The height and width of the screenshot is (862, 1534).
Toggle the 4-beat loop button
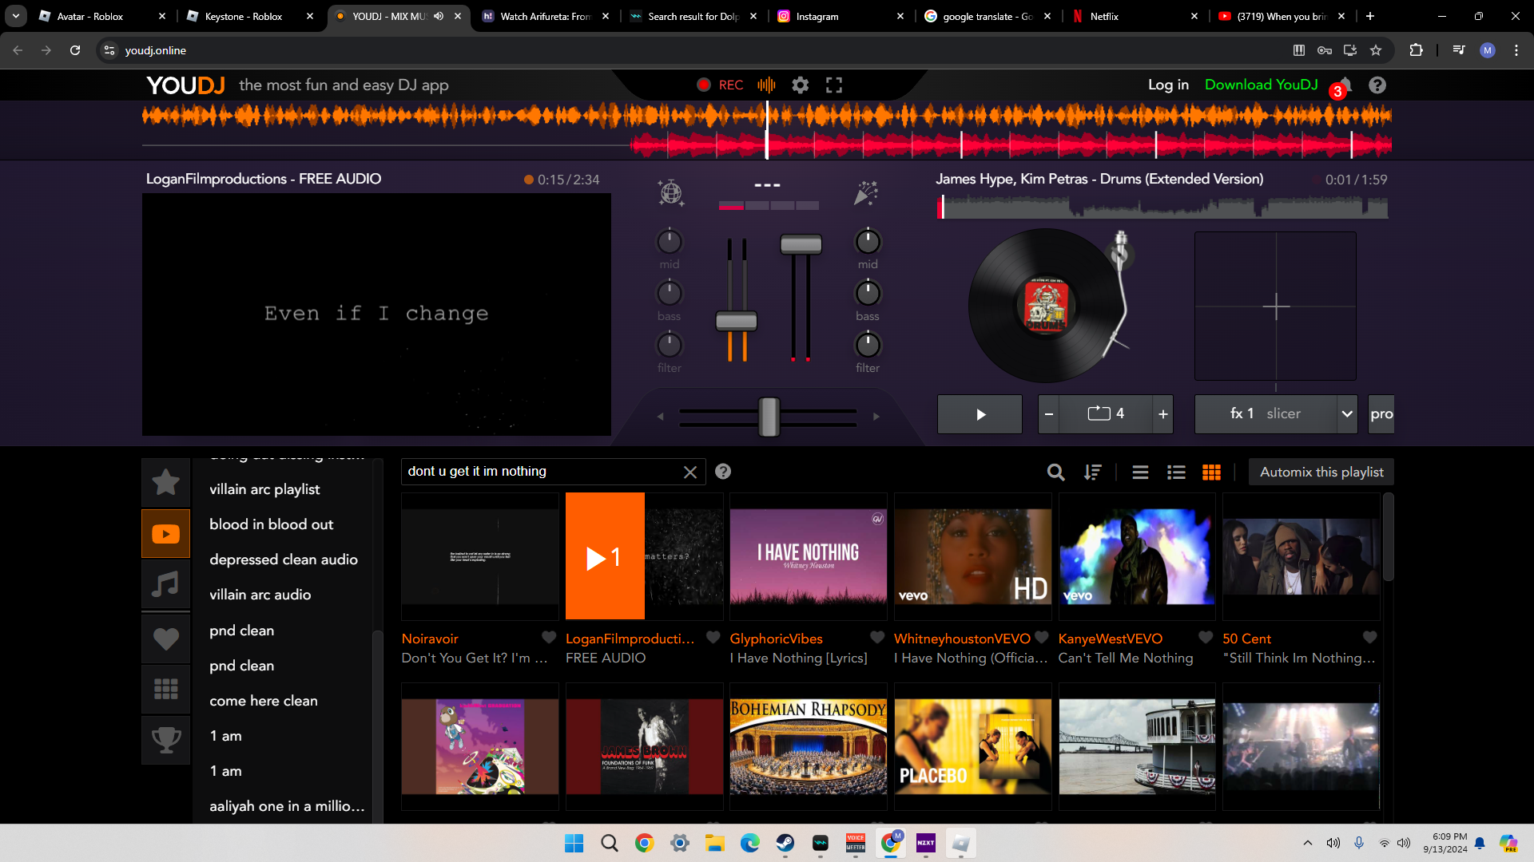[x=1106, y=414]
